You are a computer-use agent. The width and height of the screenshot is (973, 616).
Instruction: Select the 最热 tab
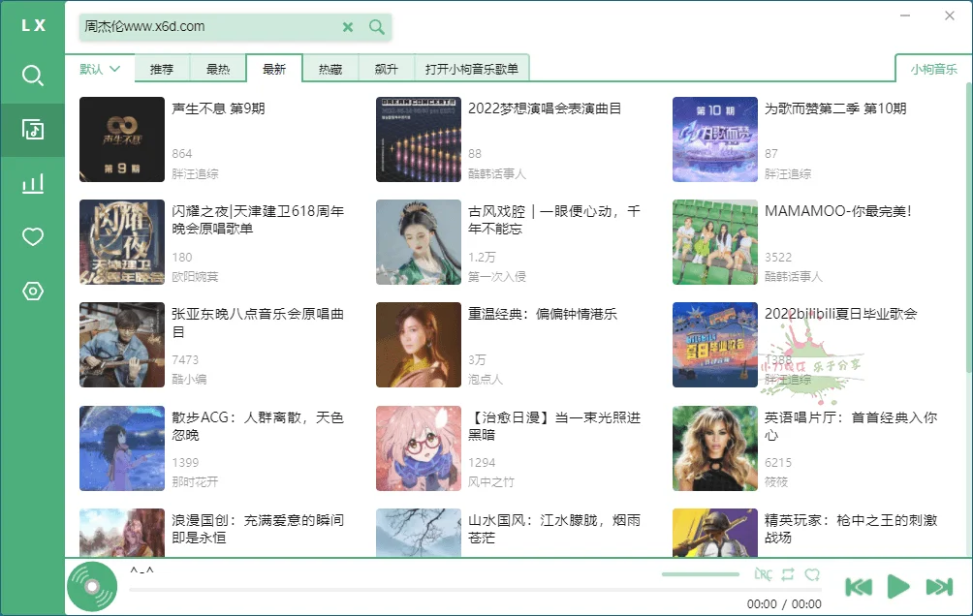point(218,69)
